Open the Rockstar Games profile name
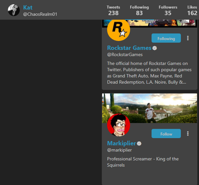This screenshot has width=199, height=185. pos(129,48)
